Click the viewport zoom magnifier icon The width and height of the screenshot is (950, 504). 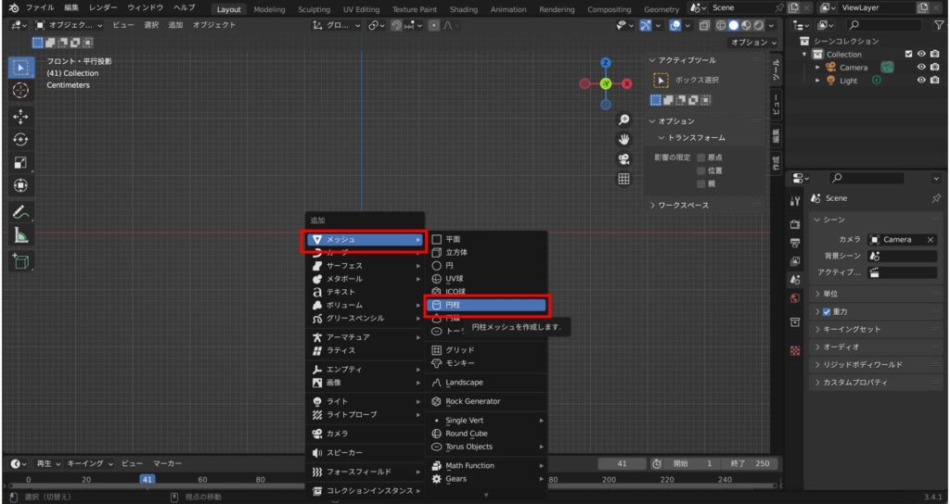tap(624, 120)
